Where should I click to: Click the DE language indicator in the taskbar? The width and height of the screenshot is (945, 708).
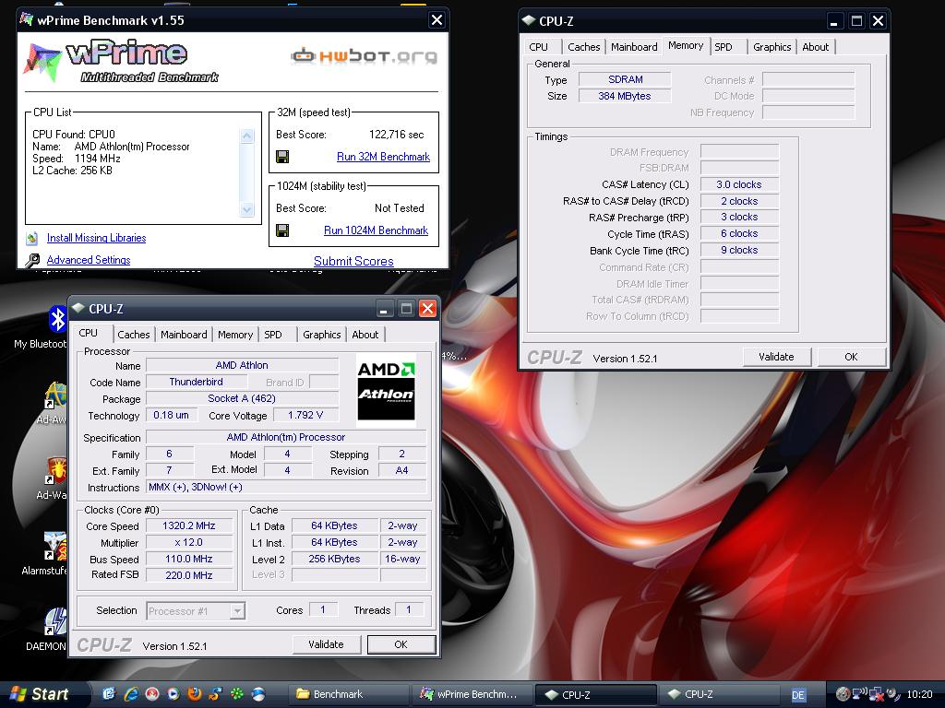tap(798, 695)
